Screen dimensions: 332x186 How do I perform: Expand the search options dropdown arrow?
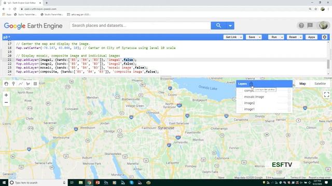coord(230,26)
